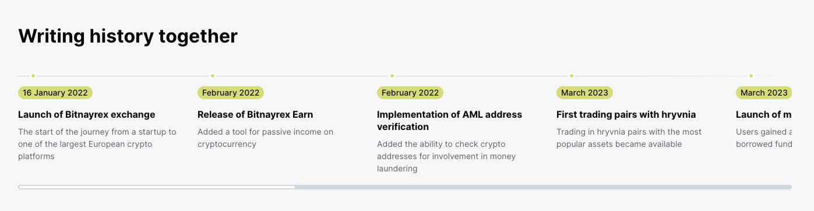Select the hryvnia pairs timeline dot
Screen dimensions: 814x211
click(x=572, y=76)
